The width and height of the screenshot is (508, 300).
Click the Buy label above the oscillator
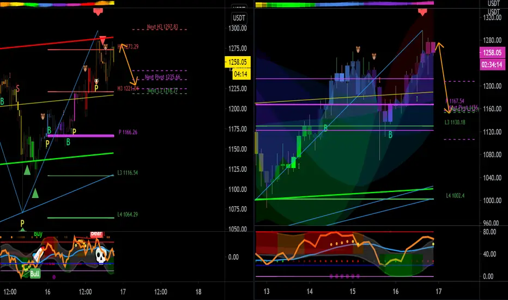[38, 233]
